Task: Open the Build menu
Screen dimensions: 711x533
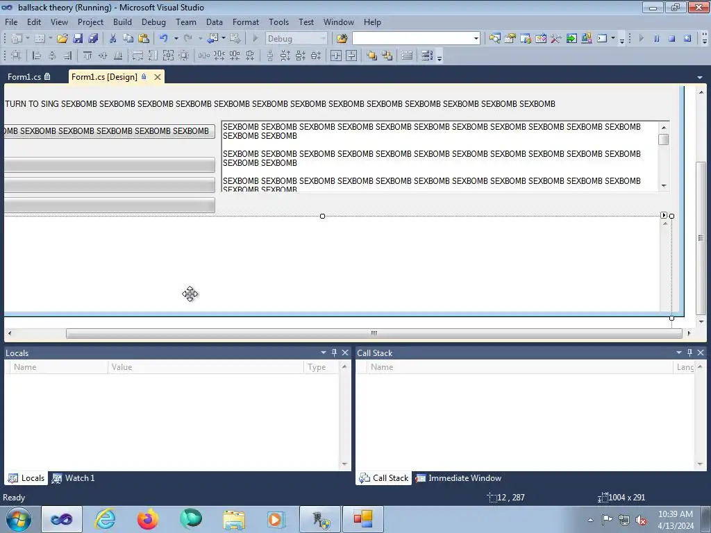Action: (122, 22)
